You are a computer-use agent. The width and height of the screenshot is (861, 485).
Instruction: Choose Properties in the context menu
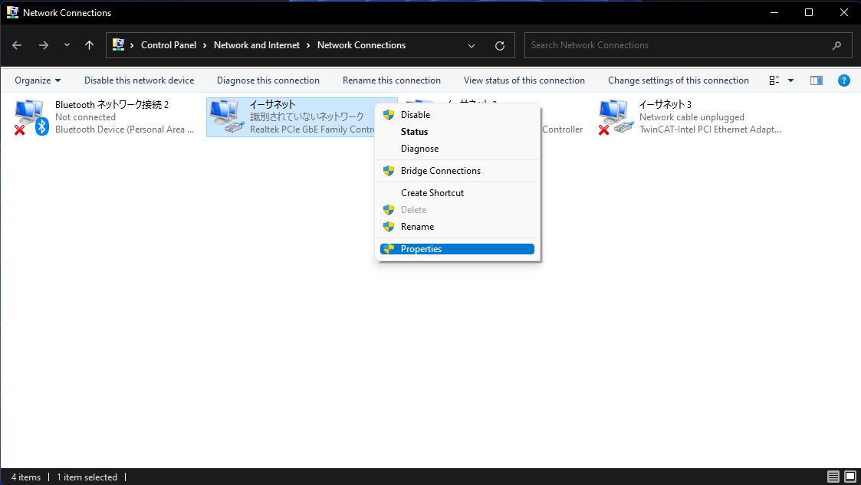pyautogui.click(x=421, y=249)
